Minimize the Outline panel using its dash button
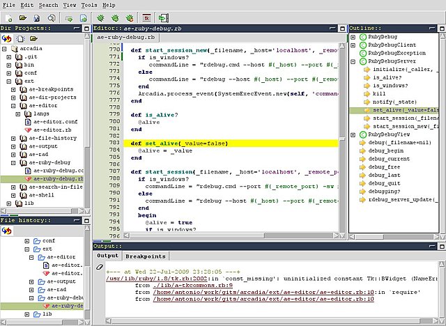This screenshot has height=326, width=446. [x=433, y=28]
